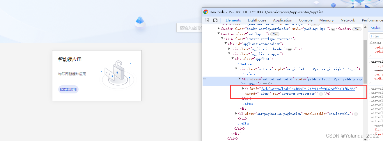383x141 pixels.
Task: Focus the Styles Filter input
Action: coord(376,36)
